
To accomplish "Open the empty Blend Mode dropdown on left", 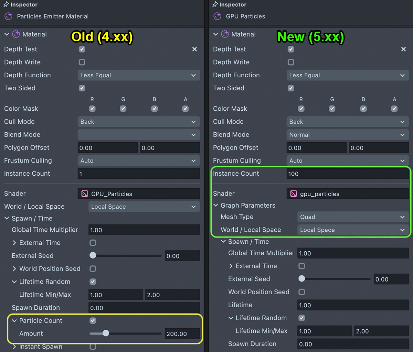I will click(138, 135).
